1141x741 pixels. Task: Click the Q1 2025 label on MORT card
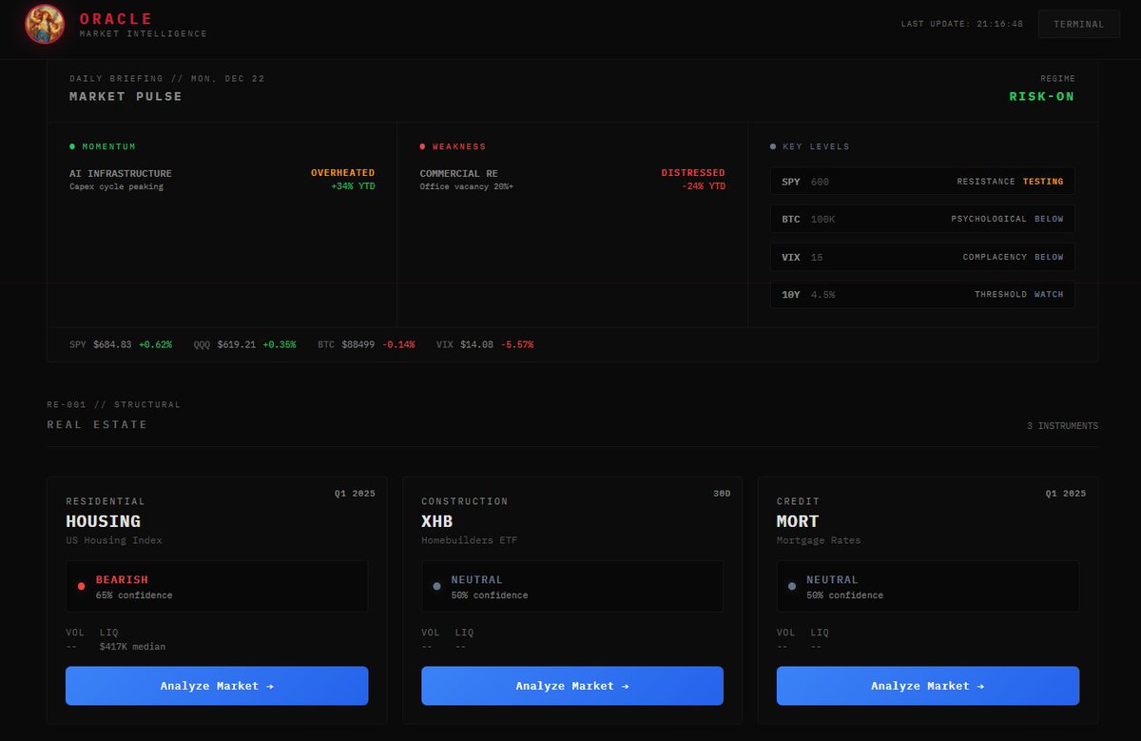coord(1065,494)
